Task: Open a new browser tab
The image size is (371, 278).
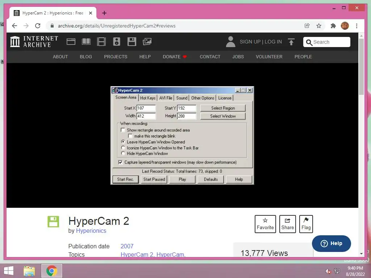Action: [x=104, y=13]
